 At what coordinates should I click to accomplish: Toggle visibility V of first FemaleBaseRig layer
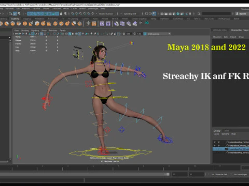(x=215, y=142)
